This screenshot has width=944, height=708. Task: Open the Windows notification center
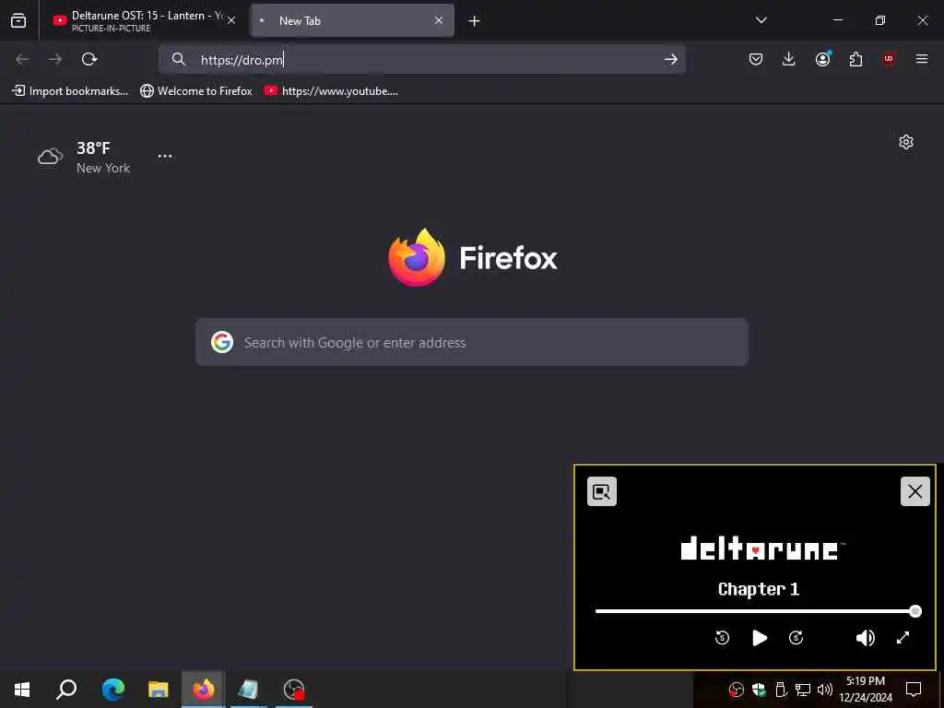(x=914, y=690)
